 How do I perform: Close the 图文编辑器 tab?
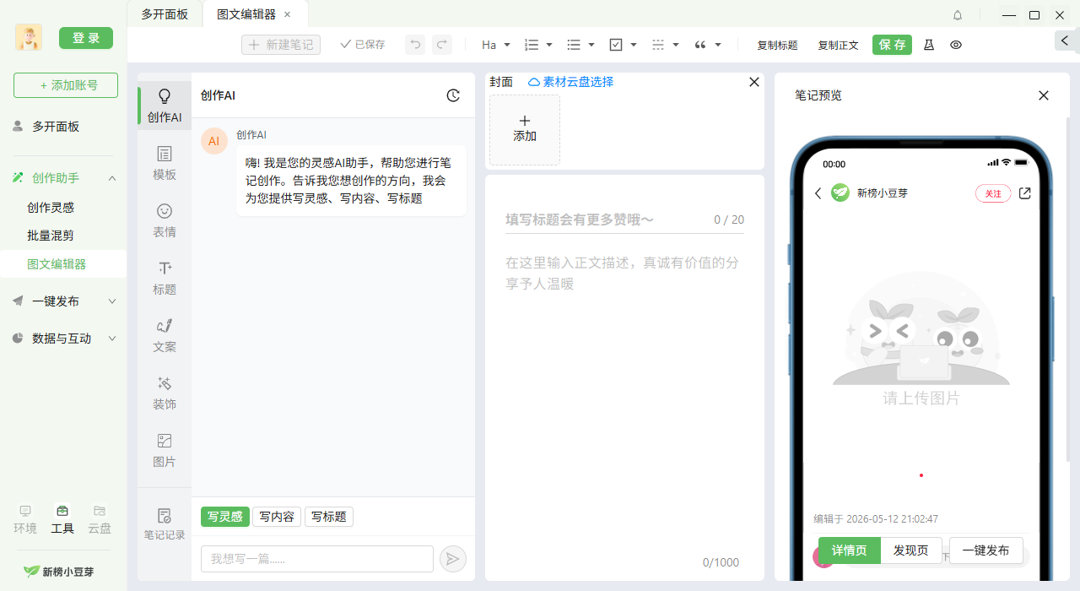tap(287, 14)
